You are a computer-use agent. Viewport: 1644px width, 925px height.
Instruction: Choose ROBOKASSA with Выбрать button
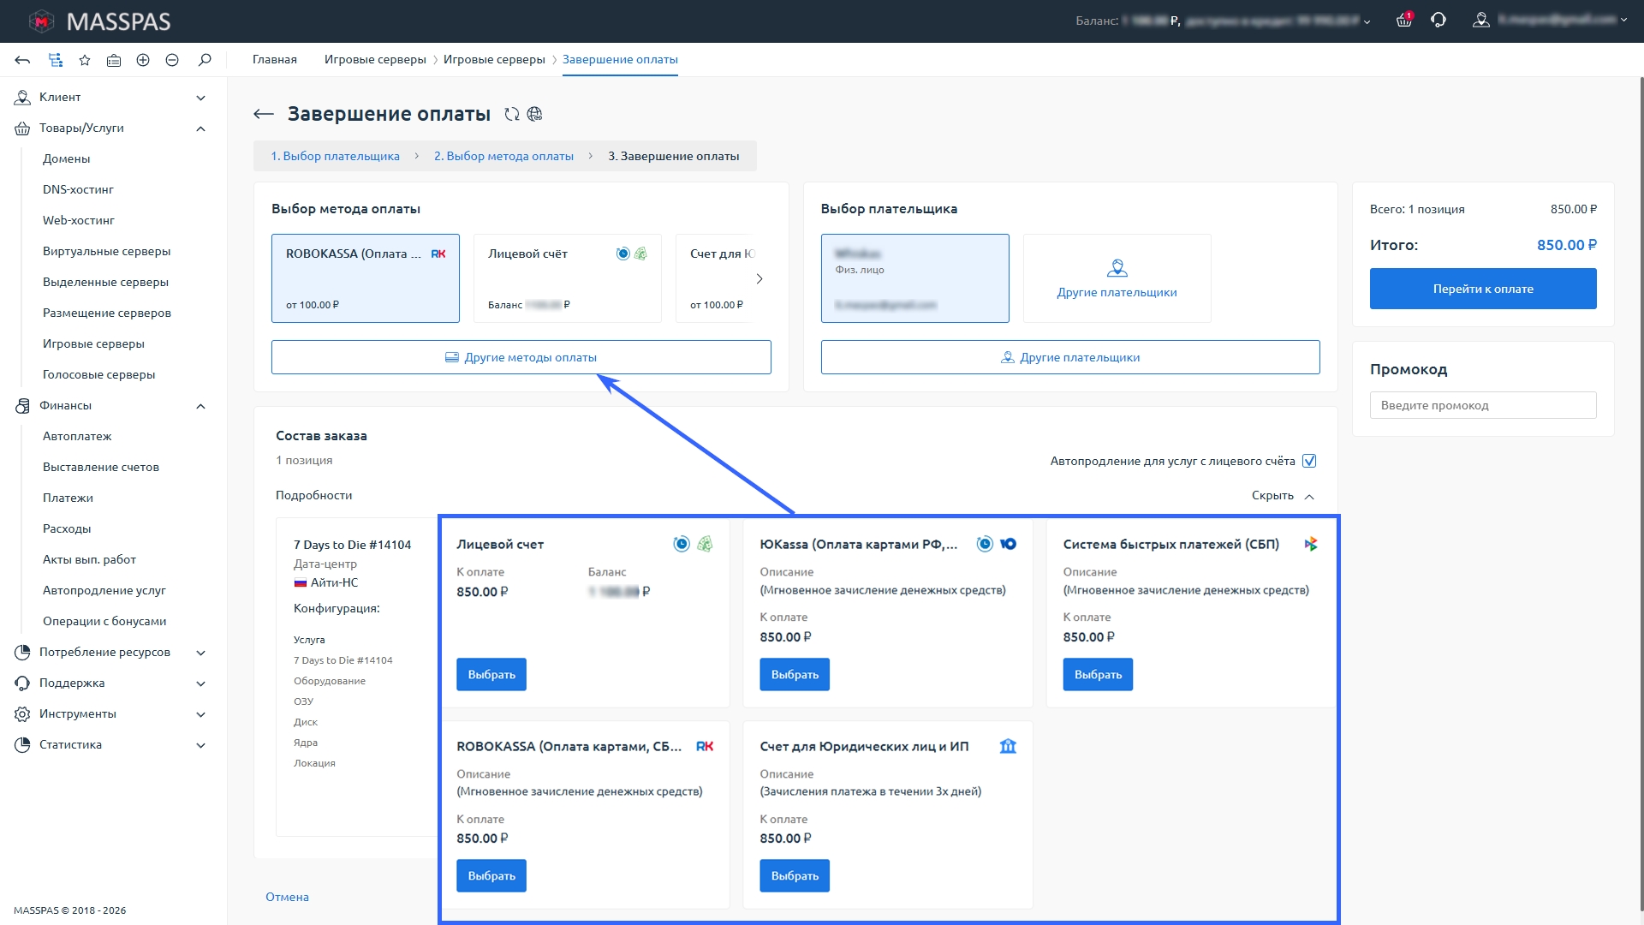point(491,876)
